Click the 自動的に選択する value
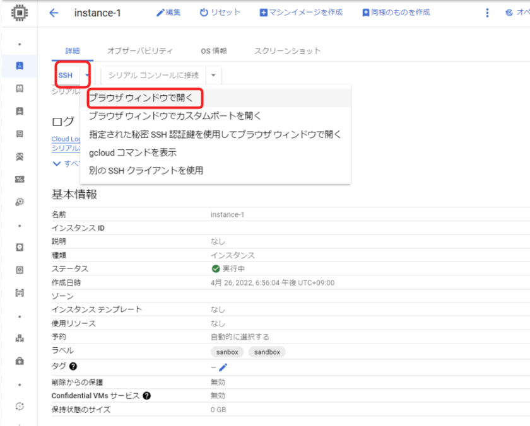530x426 pixels. (x=240, y=337)
